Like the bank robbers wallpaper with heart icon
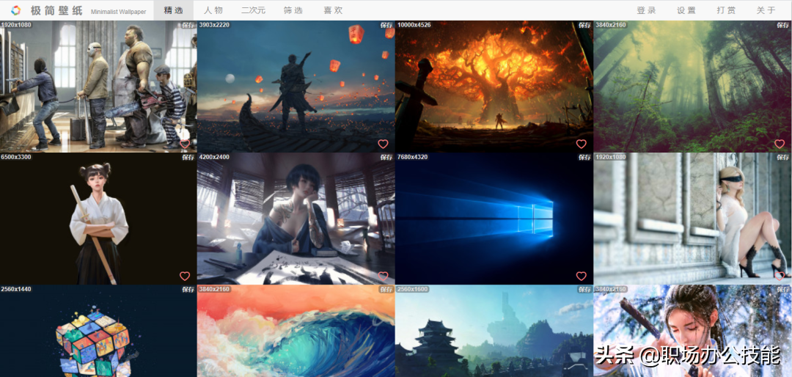Viewport: 792px width, 377px height. (185, 144)
